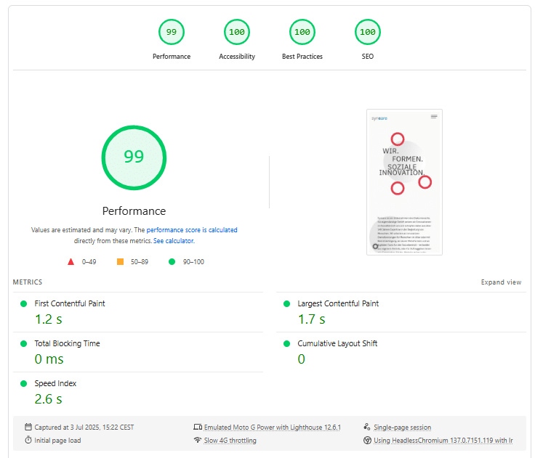The height and width of the screenshot is (458, 535).
Task: Click the green dot beside Speed Index
Action: pyautogui.click(x=23, y=383)
